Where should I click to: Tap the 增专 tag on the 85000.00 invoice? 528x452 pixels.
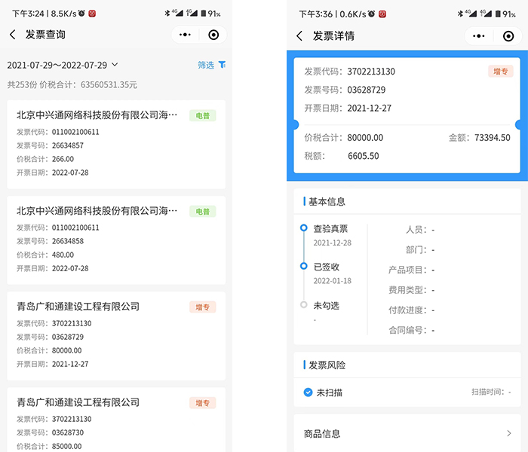point(202,403)
